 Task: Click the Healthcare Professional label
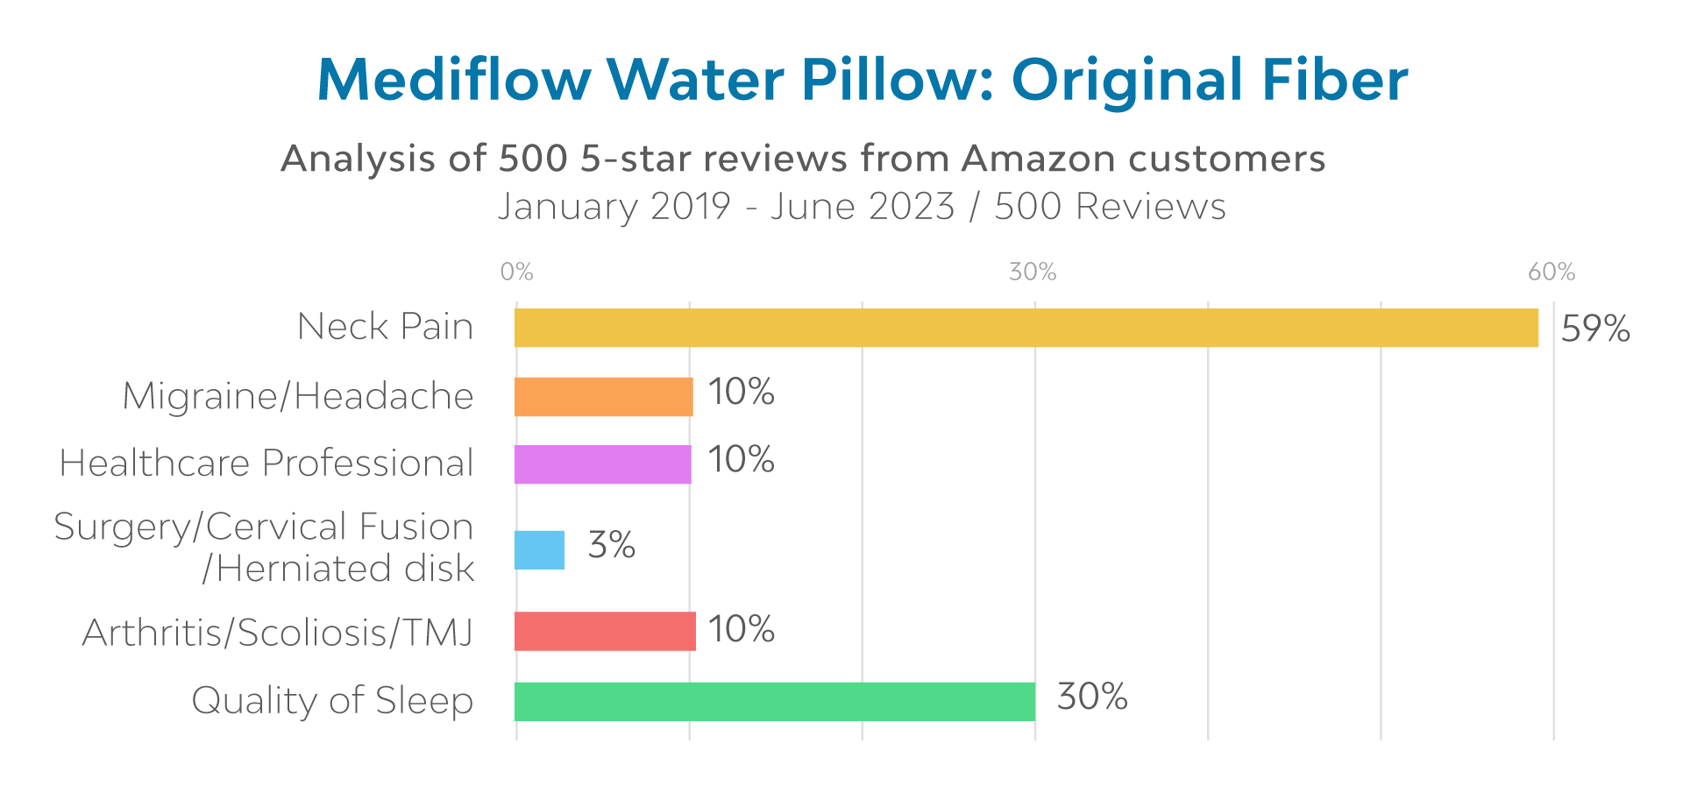(x=266, y=464)
